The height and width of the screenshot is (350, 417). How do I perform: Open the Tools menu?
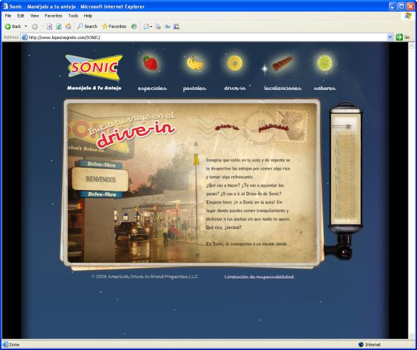click(73, 16)
